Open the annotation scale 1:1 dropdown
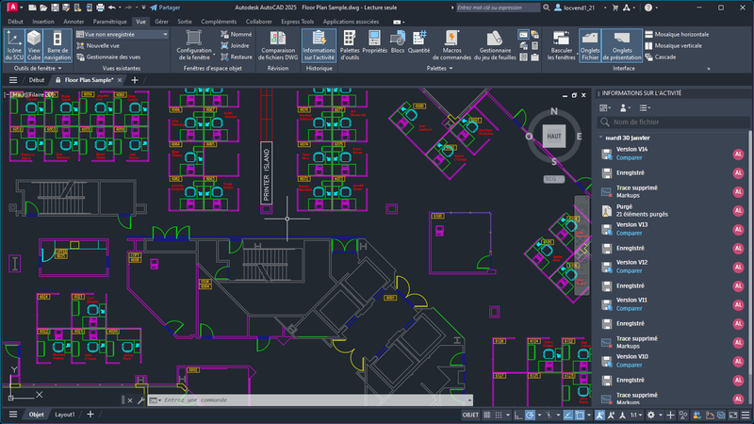 [x=636, y=415]
